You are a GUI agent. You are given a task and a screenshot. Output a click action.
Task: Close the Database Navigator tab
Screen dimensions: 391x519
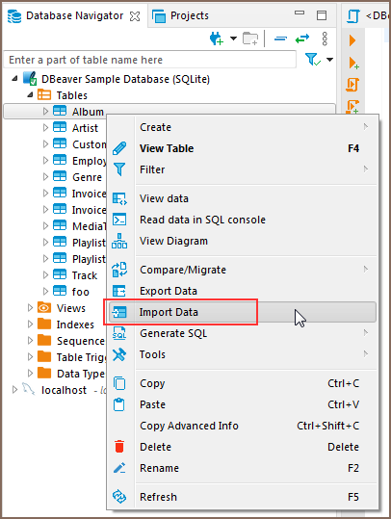(x=135, y=15)
